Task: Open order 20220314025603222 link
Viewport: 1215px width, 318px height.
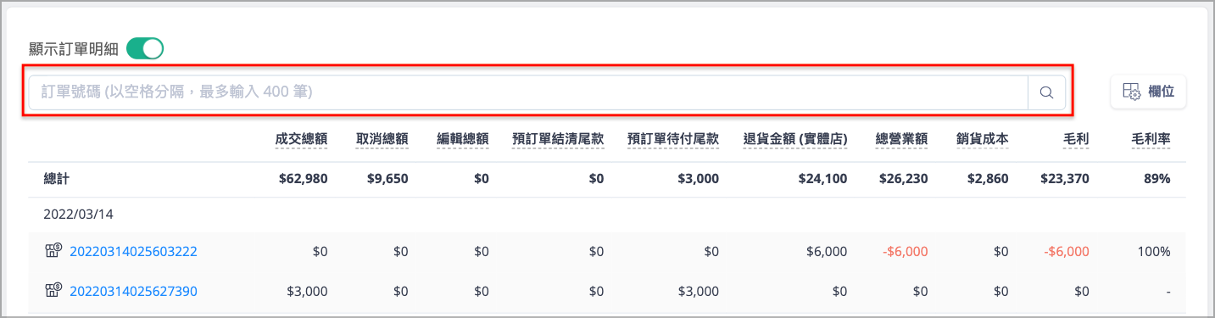Action: tap(133, 251)
